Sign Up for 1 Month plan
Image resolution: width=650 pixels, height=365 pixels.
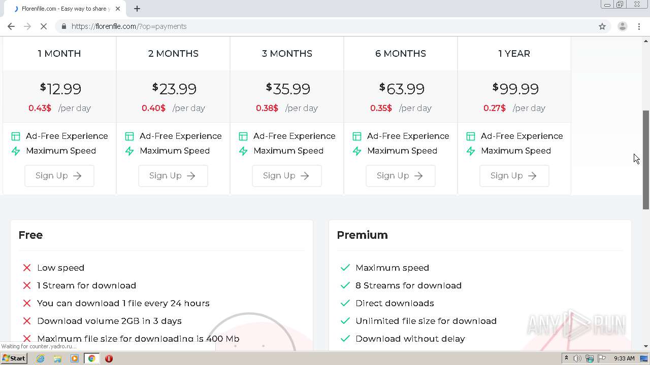point(59,176)
